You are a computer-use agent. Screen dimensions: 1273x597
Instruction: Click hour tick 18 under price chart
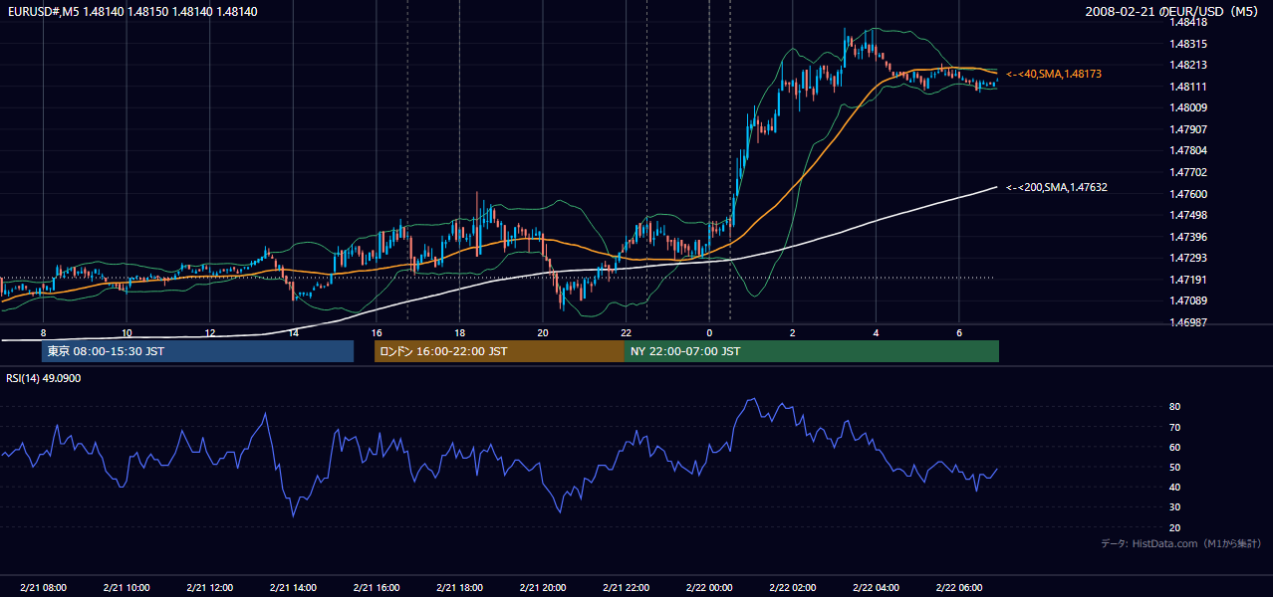(x=459, y=332)
